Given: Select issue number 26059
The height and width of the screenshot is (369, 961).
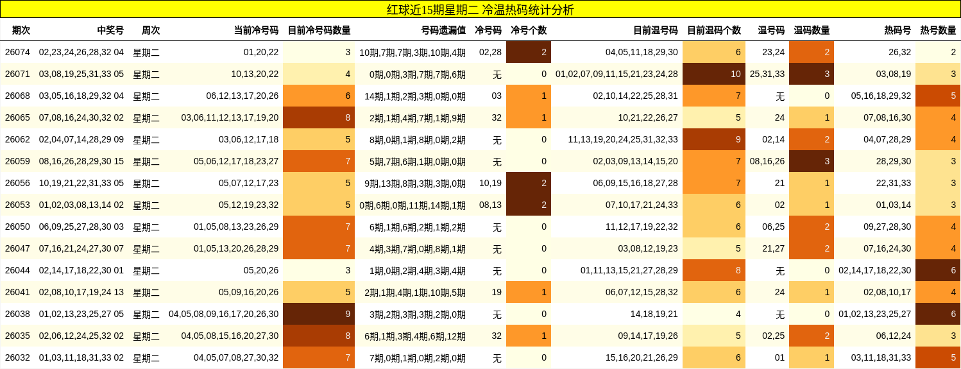Looking at the screenshot, I should (x=17, y=161).
